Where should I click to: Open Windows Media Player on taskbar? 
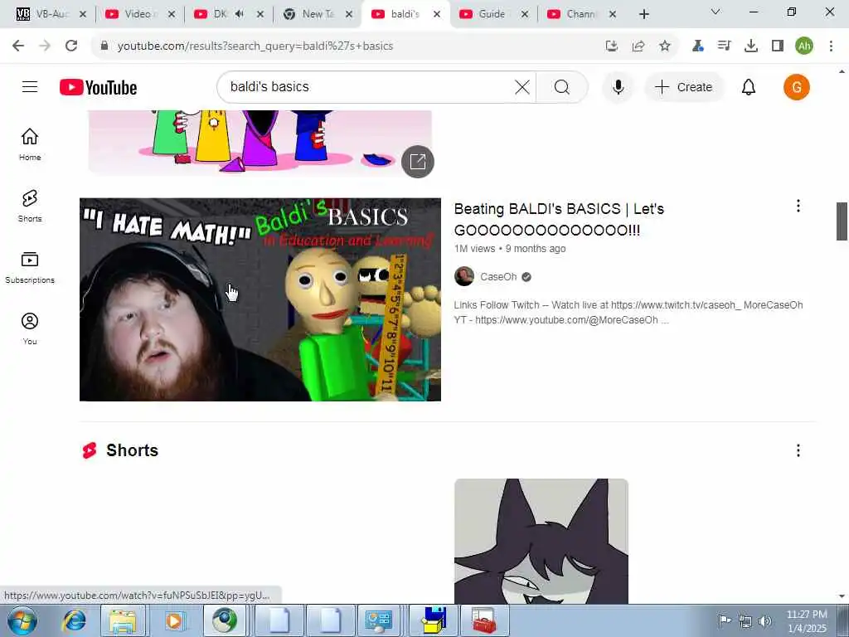point(174,620)
